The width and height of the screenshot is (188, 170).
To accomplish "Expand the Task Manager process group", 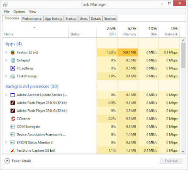I will 7,76.
